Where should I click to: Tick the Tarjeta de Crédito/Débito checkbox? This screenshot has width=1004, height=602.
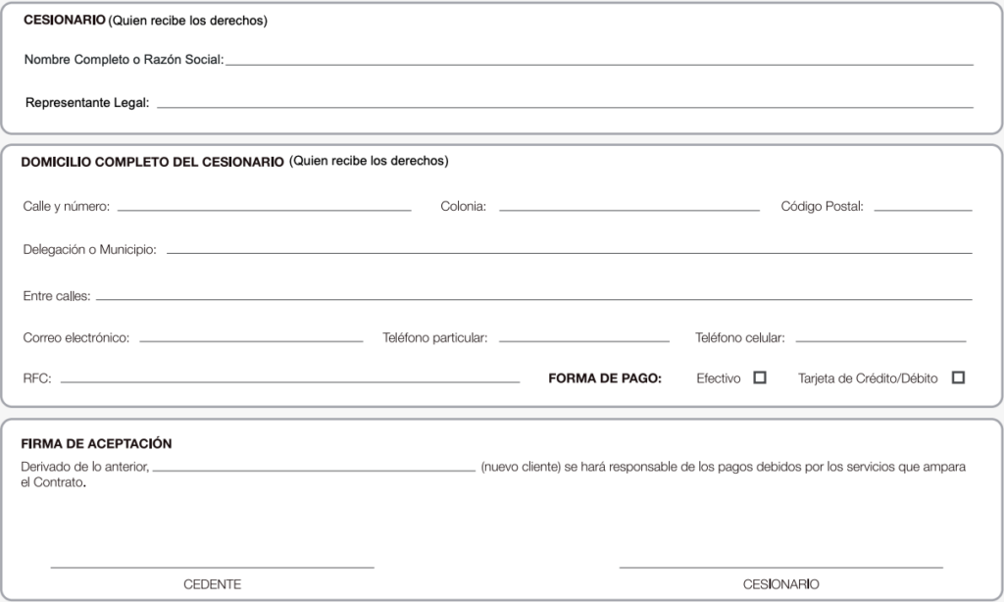(x=958, y=377)
